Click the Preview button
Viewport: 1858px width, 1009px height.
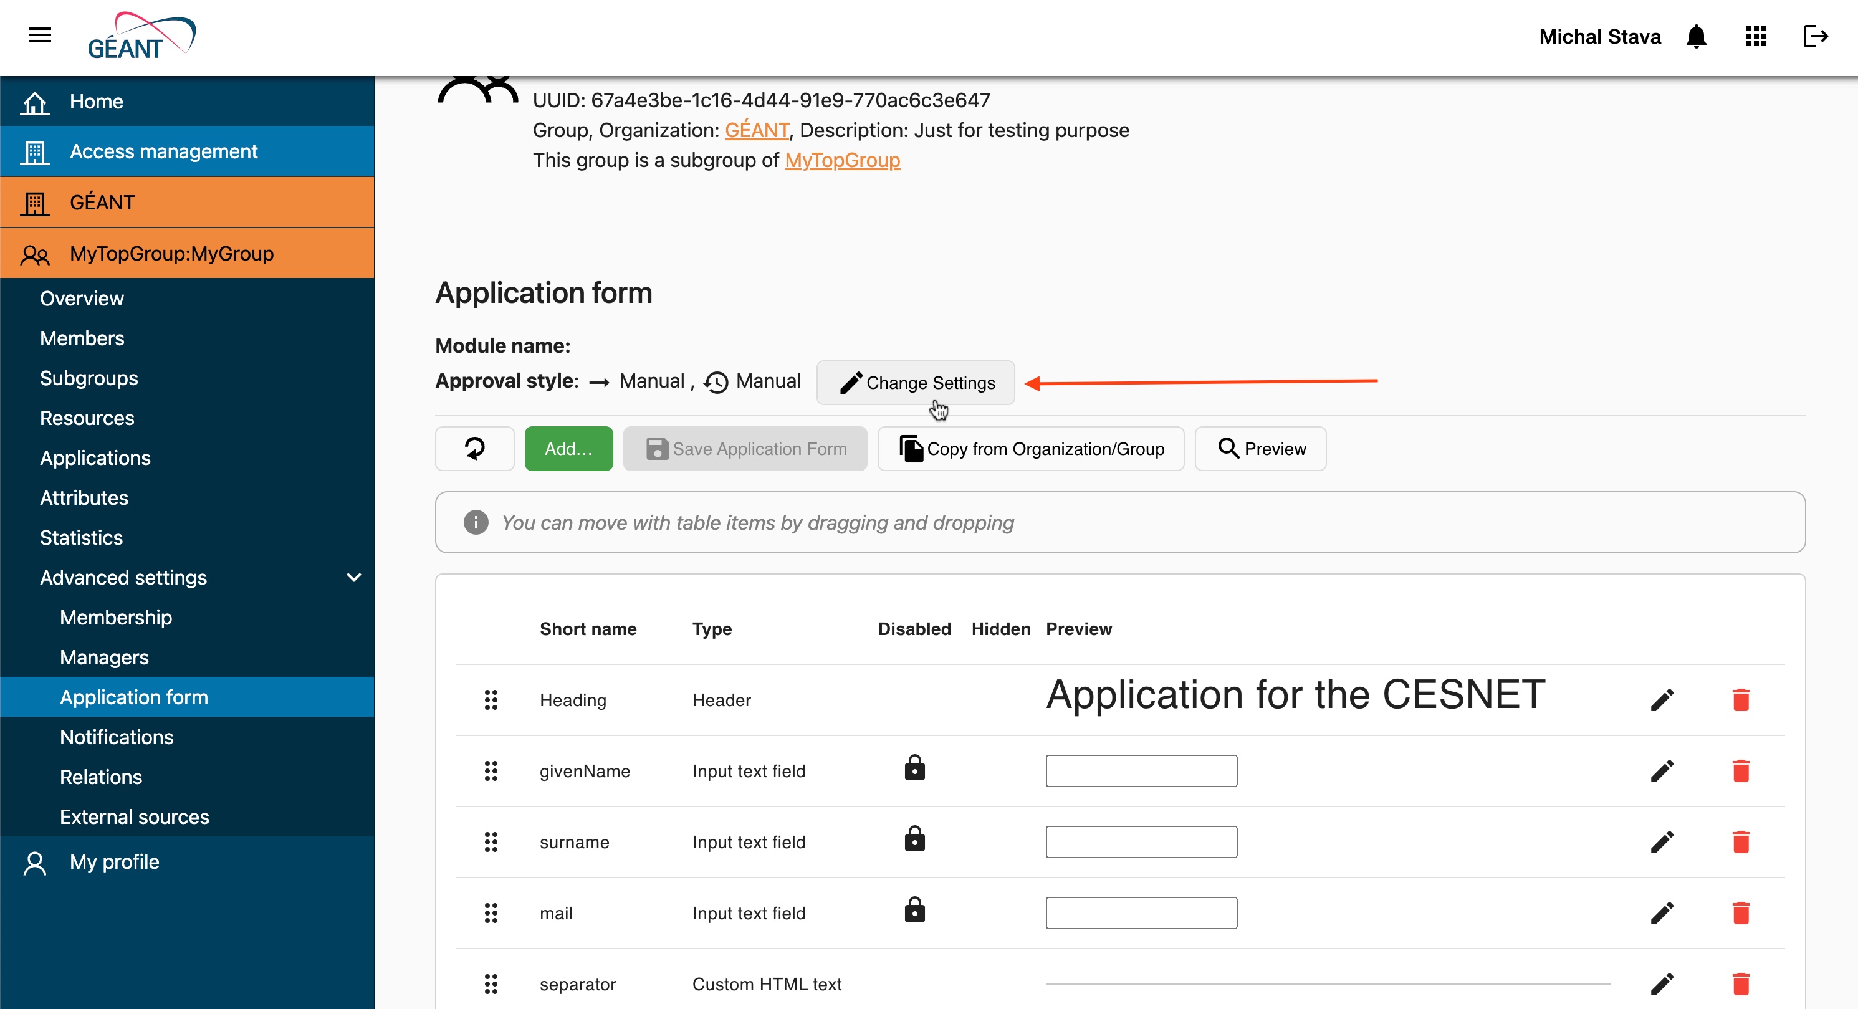[x=1260, y=449]
